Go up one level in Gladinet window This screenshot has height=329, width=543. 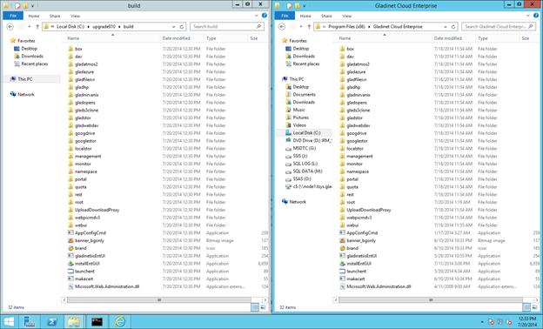point(309,27)
